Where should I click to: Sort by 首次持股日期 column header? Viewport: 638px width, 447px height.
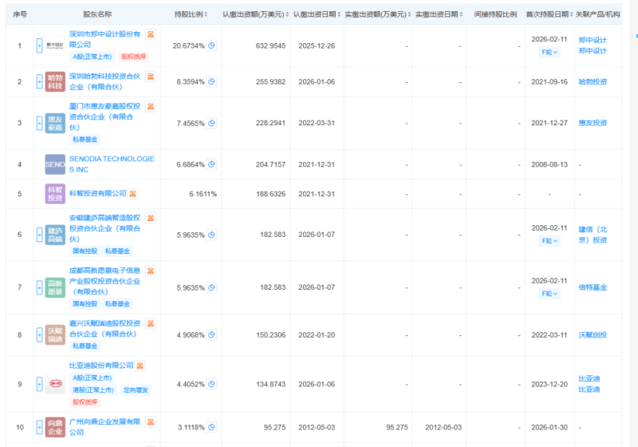coord(549,15)
